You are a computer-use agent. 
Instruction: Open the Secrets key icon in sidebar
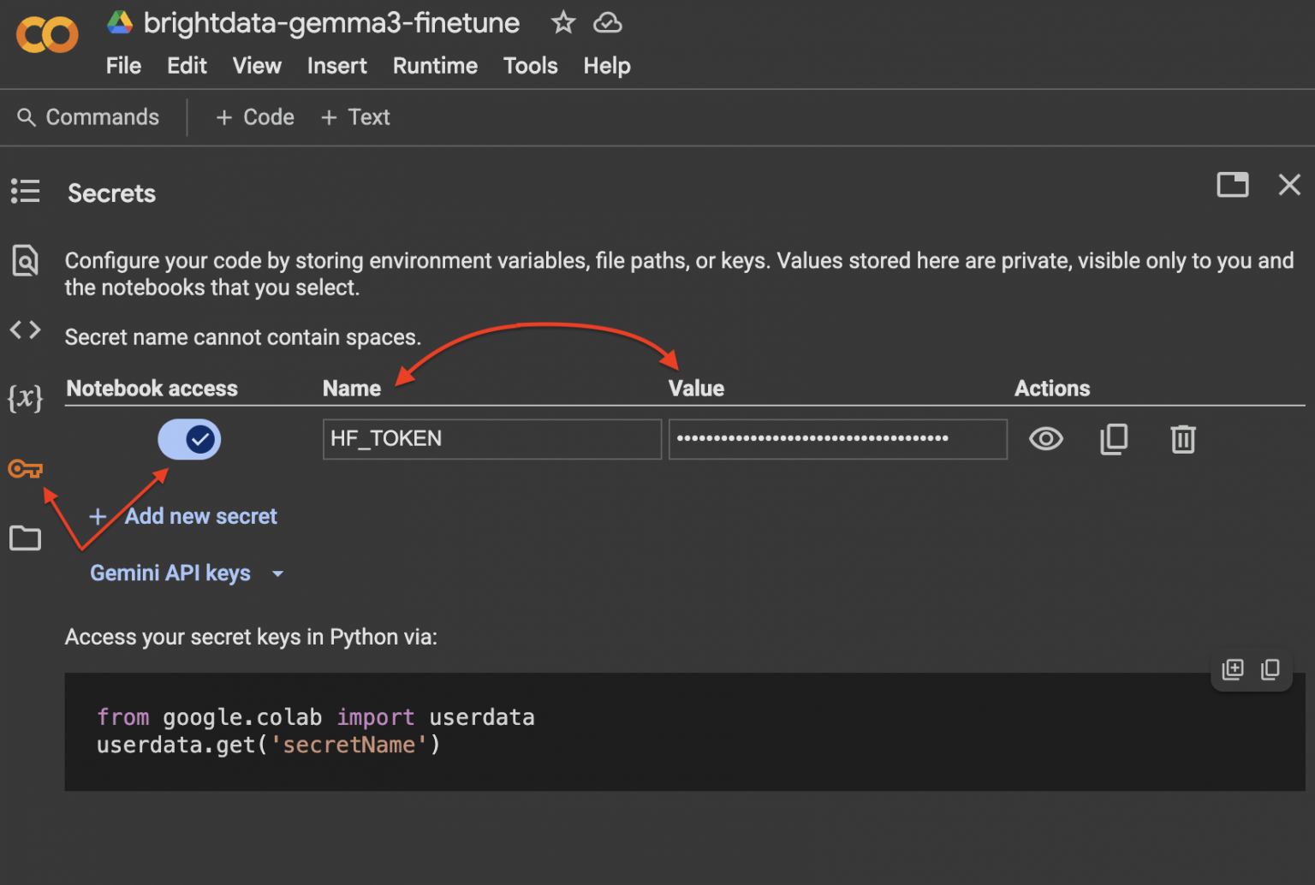(25, 468)
